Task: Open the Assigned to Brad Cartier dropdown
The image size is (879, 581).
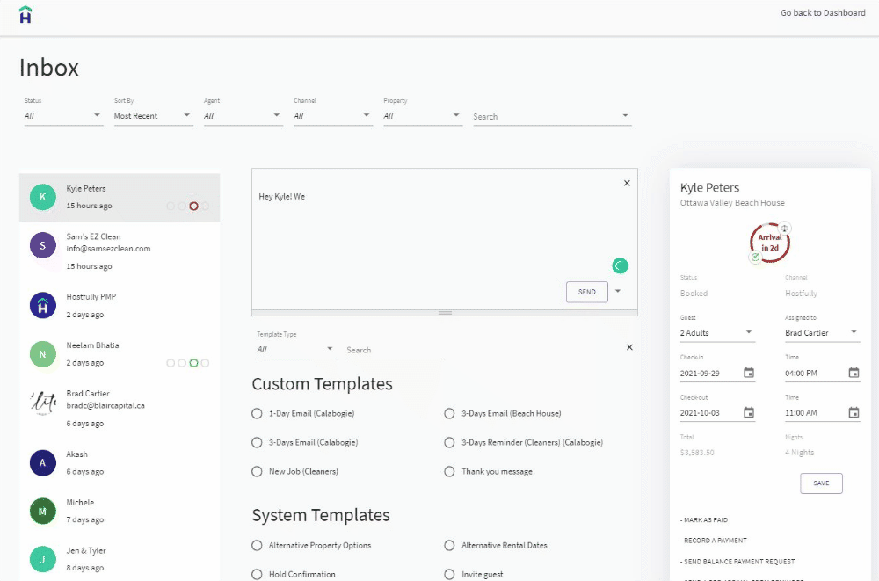Action: (x=821, y=332)
